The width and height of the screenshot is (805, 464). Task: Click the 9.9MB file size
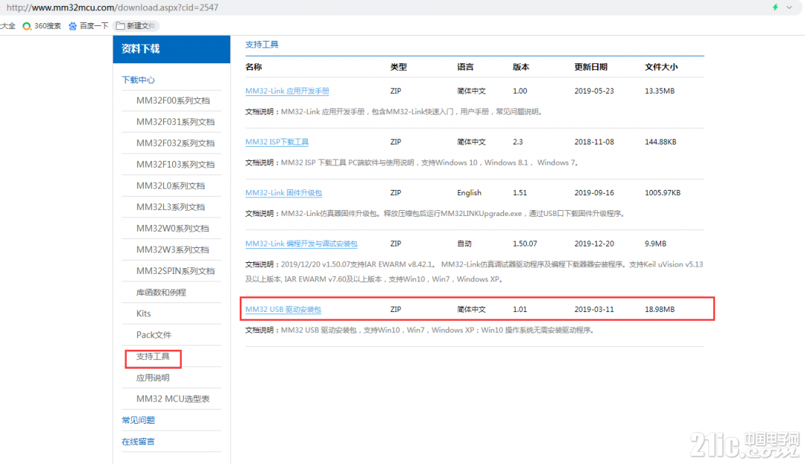point(656,244)
